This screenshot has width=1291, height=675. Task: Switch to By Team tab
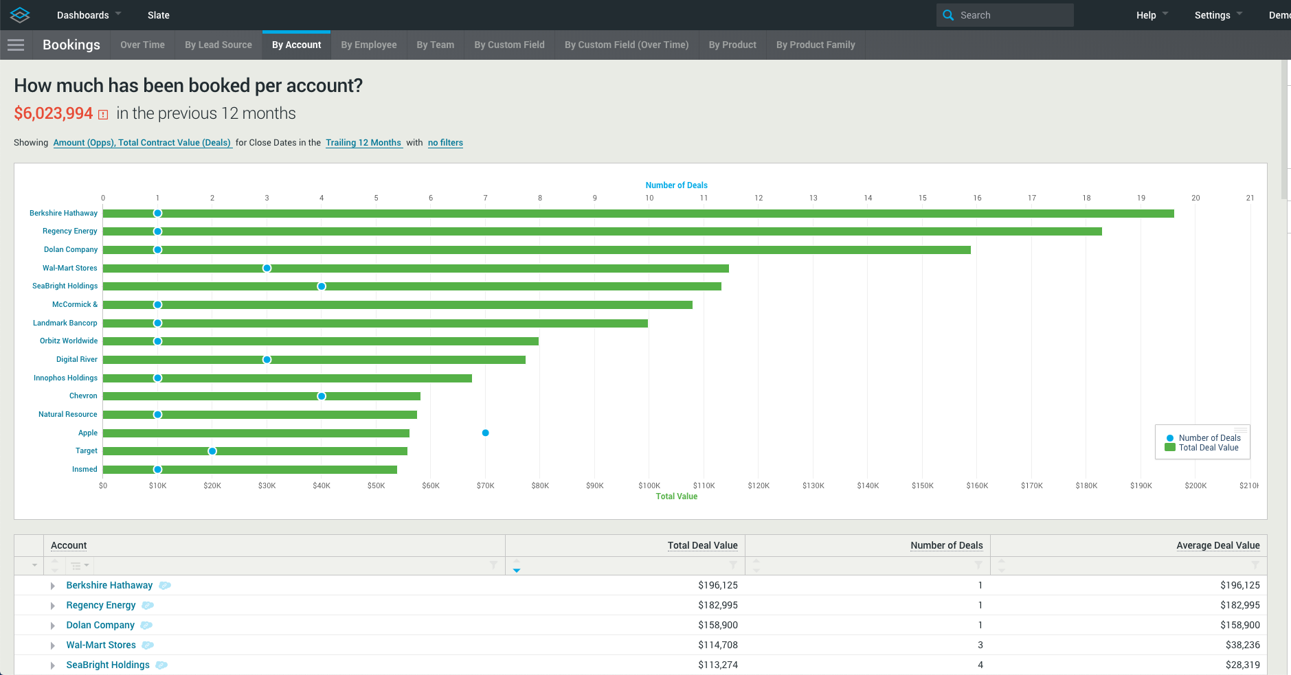coord(436,45)
